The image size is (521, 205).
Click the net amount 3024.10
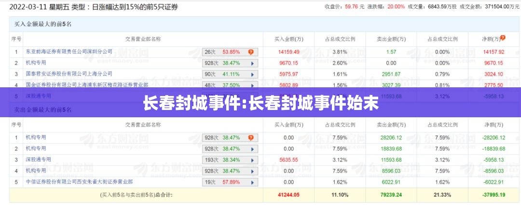(494, 74)
